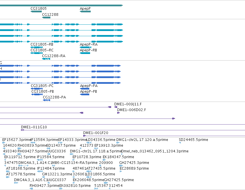Click the ApepP-PB protein label

point(89,92)
